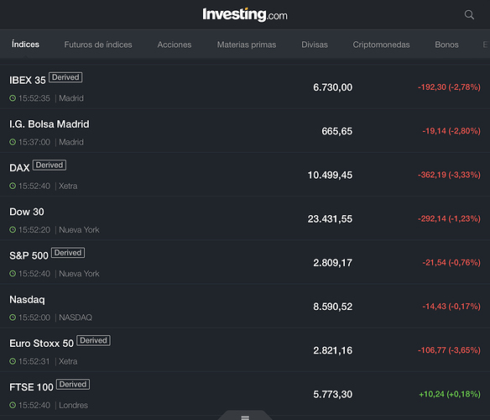Click the change -362,19 (-3,33%)

click(x=449, y=175)
